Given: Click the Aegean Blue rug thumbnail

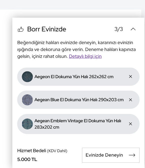Looking at the screenshot, I should click(27, 100).
